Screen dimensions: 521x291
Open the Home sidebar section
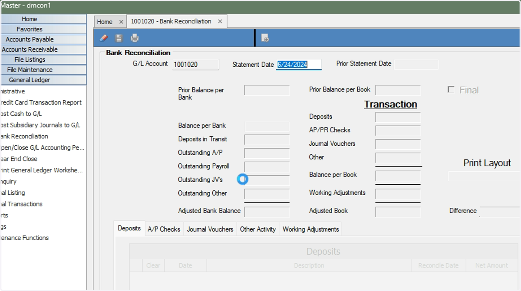coord(43,19)
